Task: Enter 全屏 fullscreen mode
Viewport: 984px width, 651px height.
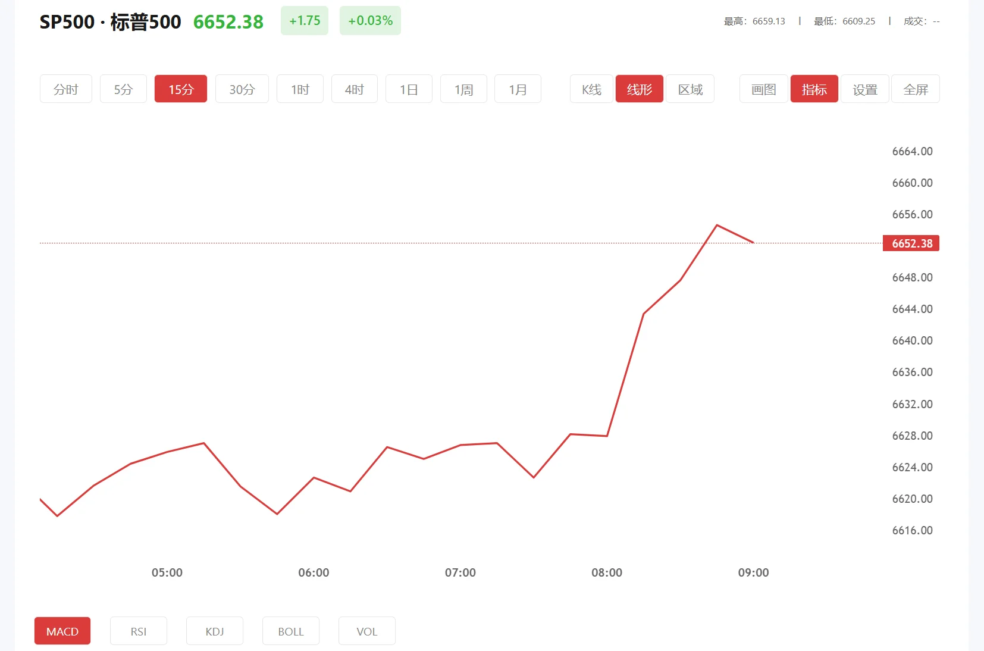Action: (x=915, y=89)
